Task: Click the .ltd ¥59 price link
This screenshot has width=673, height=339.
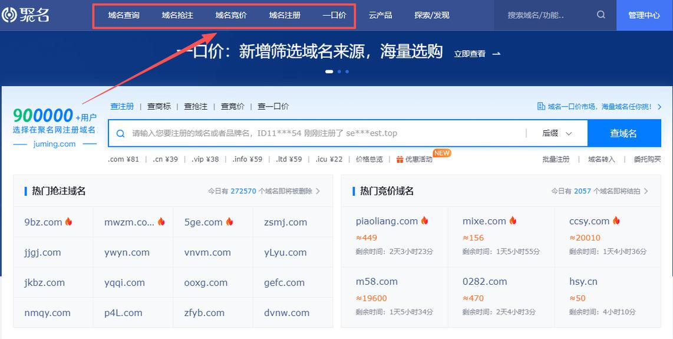Action: tap(289, 159)
